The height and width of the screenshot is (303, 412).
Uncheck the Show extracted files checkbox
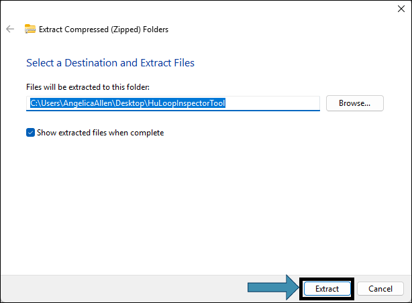pyautogui.click(x=30, y=133)
